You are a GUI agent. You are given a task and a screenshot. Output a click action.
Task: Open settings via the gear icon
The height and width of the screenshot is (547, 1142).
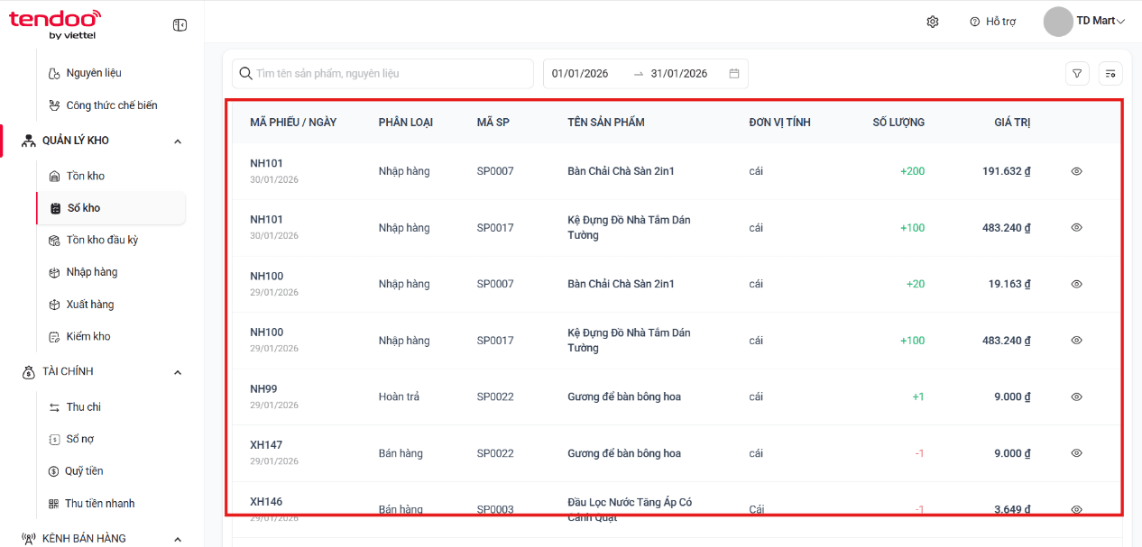coord(933,22)
